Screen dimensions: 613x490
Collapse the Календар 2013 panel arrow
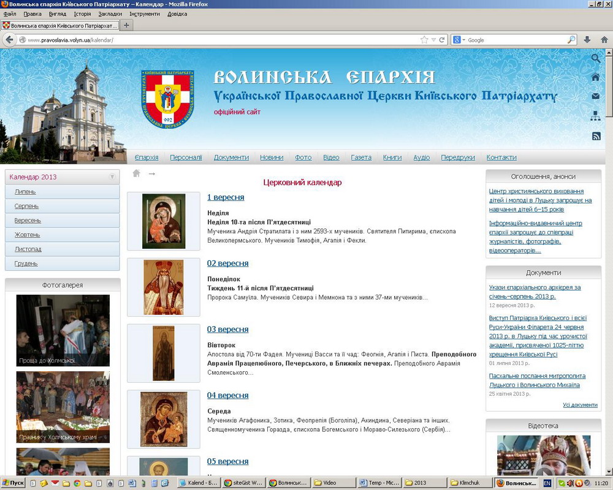point(112,177)
